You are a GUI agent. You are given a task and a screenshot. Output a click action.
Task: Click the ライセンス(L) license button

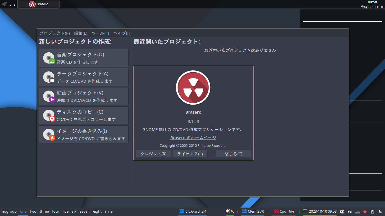190,154
